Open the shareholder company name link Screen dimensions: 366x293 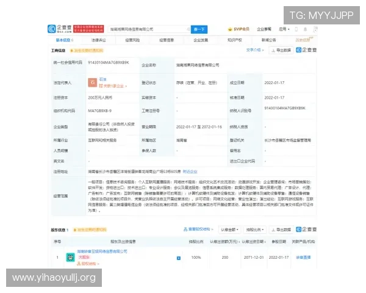pyautogui.click(x=102, y=251)
